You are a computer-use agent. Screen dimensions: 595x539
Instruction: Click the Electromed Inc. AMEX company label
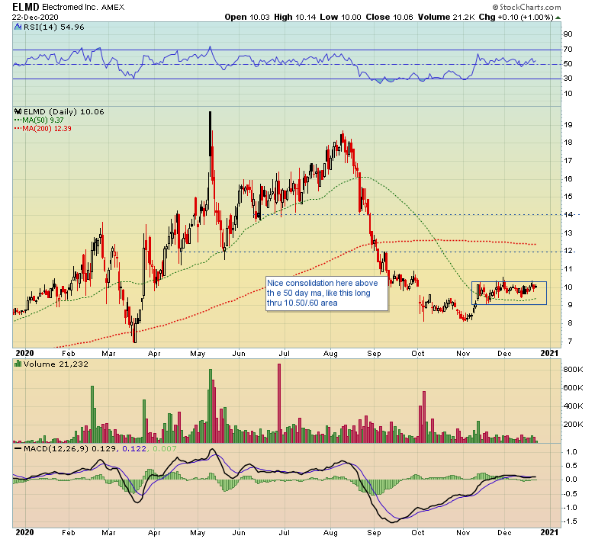[83, 7]
